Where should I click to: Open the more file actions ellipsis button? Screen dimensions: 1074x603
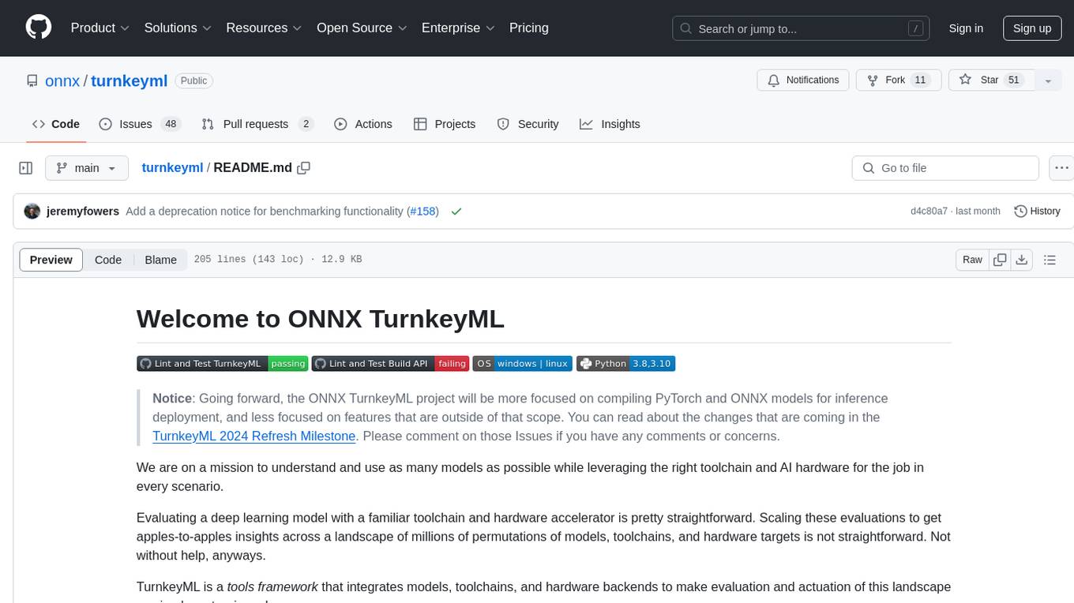click(1061, 168)
